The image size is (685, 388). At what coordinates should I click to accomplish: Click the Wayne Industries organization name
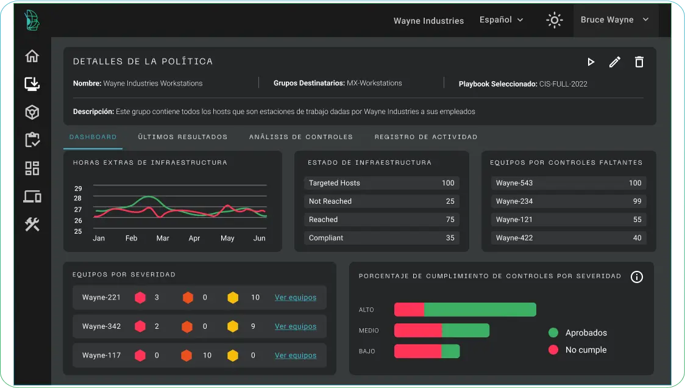click(x=428, y=21)
